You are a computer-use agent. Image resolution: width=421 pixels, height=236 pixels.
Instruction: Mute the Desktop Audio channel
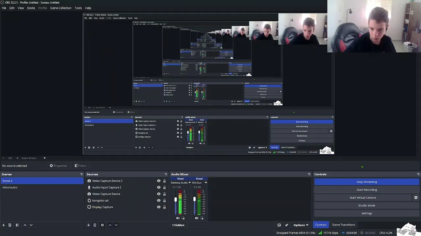click(x=178, y=218)
